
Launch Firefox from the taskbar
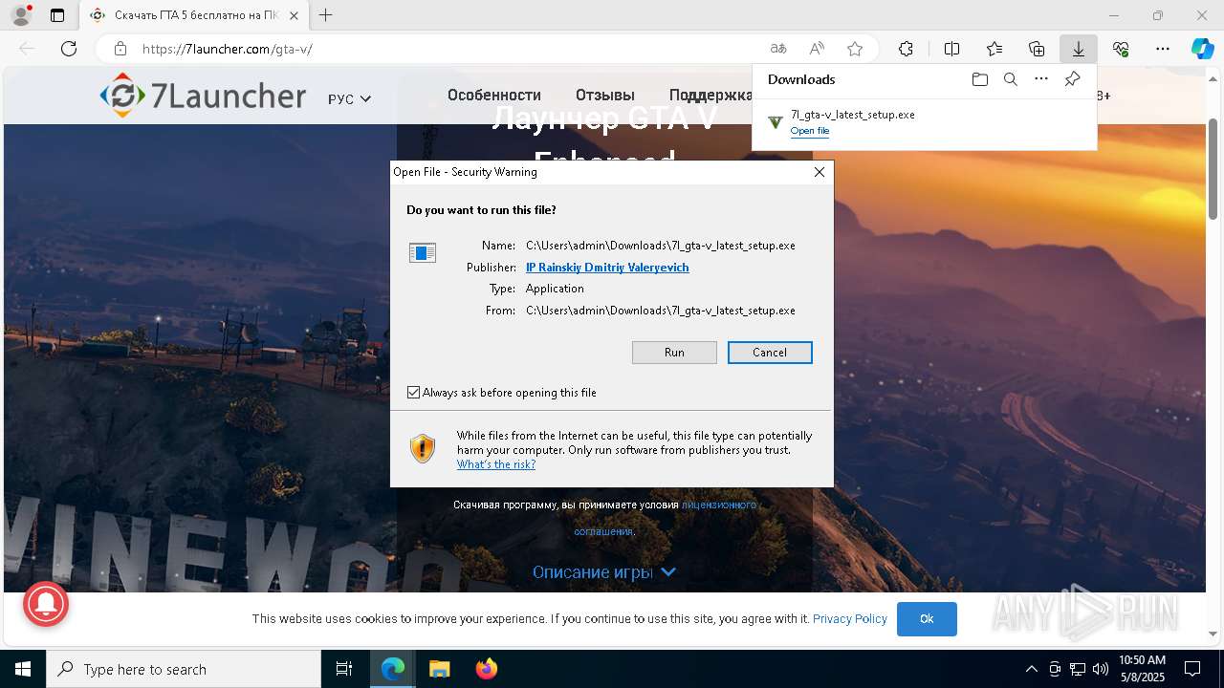point(486,669)
